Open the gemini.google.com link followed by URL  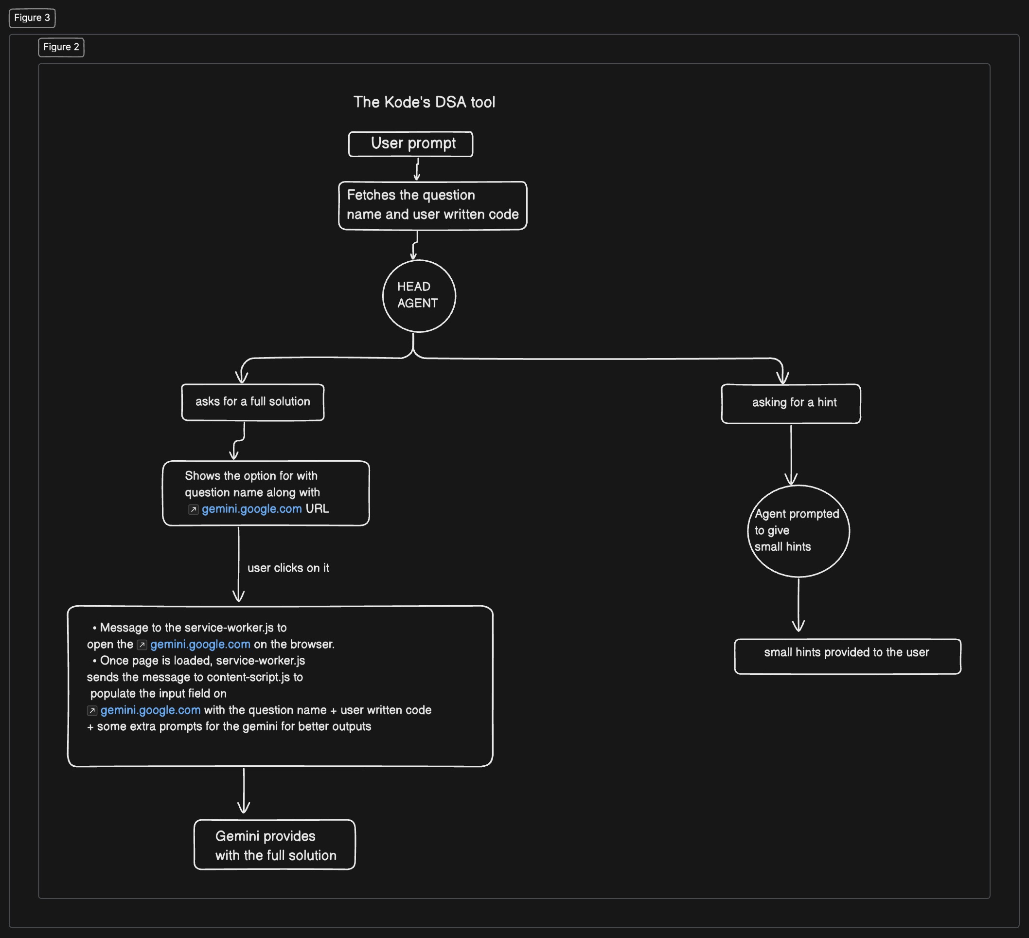coord(251,509)
